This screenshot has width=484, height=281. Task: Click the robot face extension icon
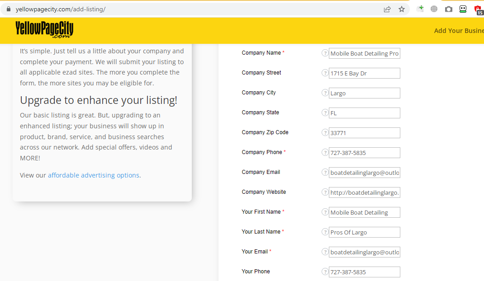[x=463, y=9]
